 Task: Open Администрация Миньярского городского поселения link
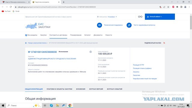(52, 59)
